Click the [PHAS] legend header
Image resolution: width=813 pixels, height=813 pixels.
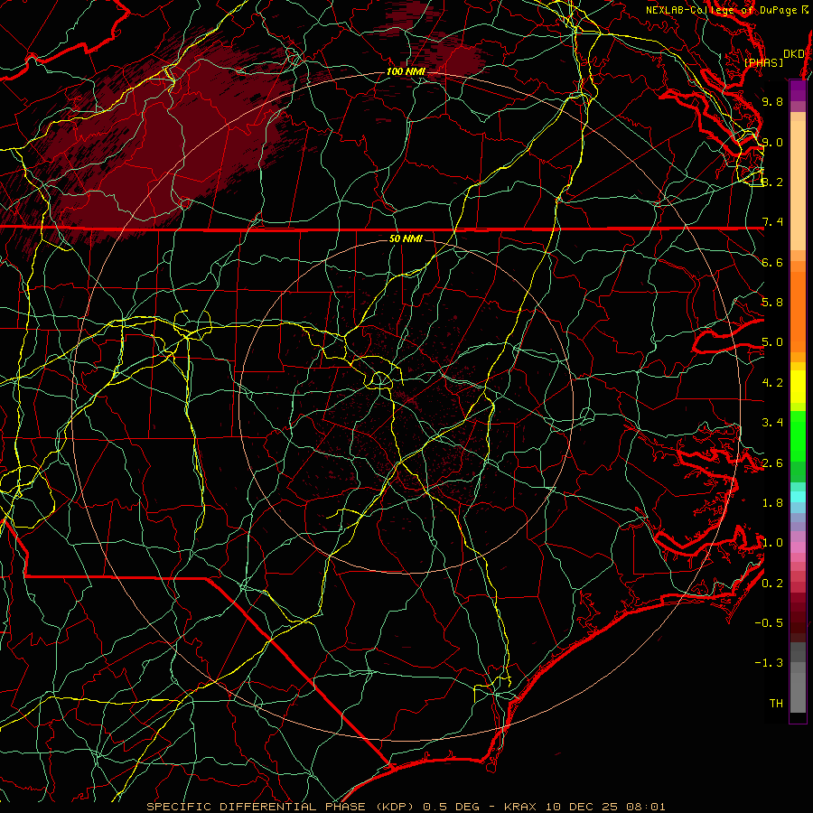[x=763, y=63]
